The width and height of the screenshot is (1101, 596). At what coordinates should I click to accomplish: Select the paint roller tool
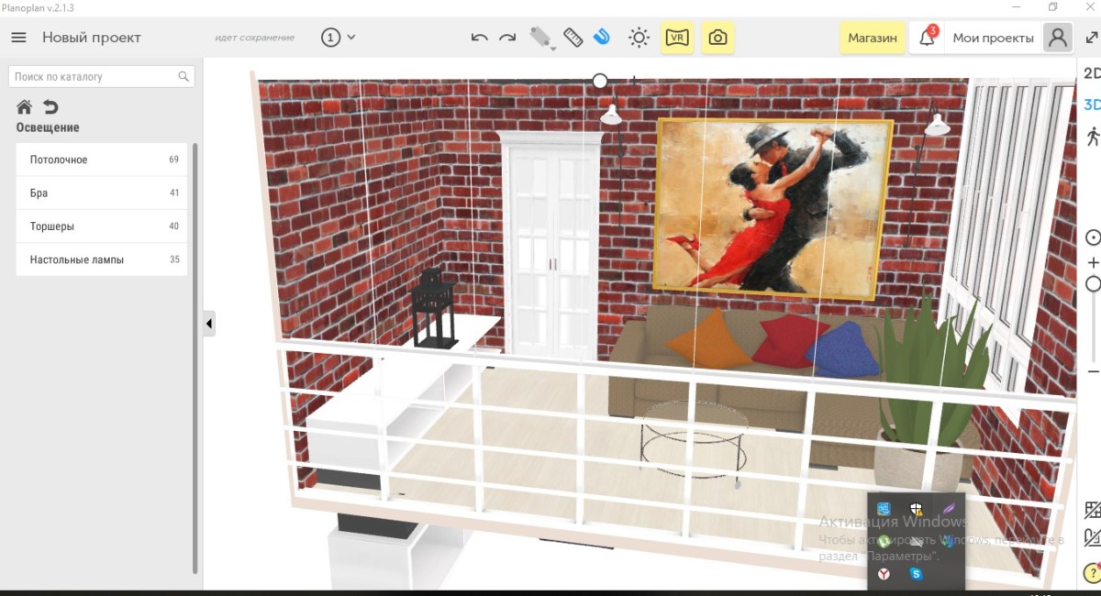(x=539, y=37)
